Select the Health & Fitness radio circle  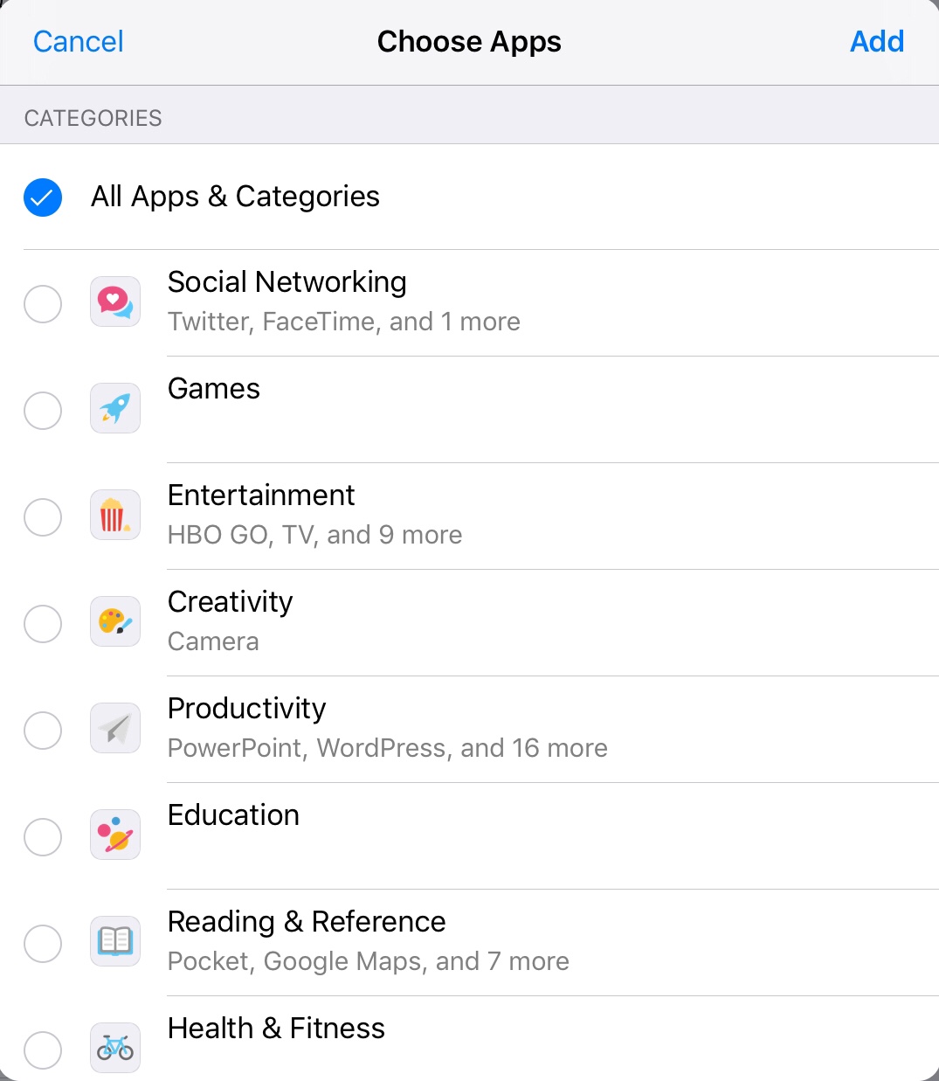pyautogui.click(x=43, y=1050)
